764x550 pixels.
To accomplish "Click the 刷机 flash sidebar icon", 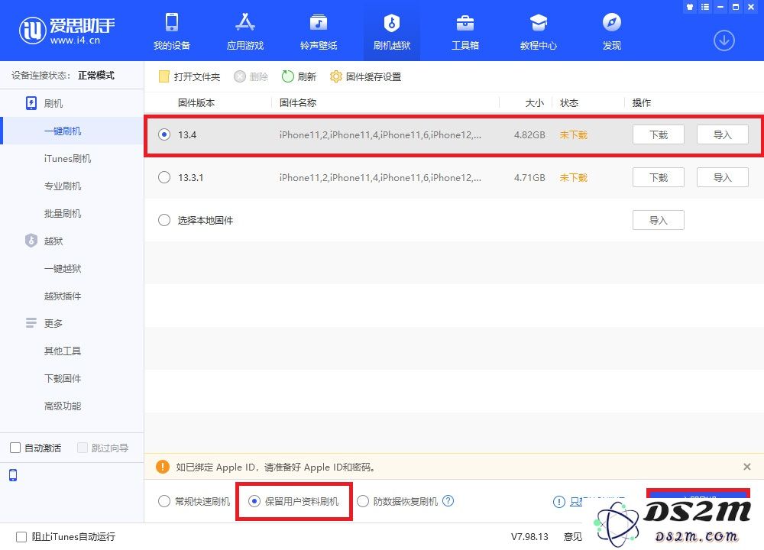I will (31, 103).
